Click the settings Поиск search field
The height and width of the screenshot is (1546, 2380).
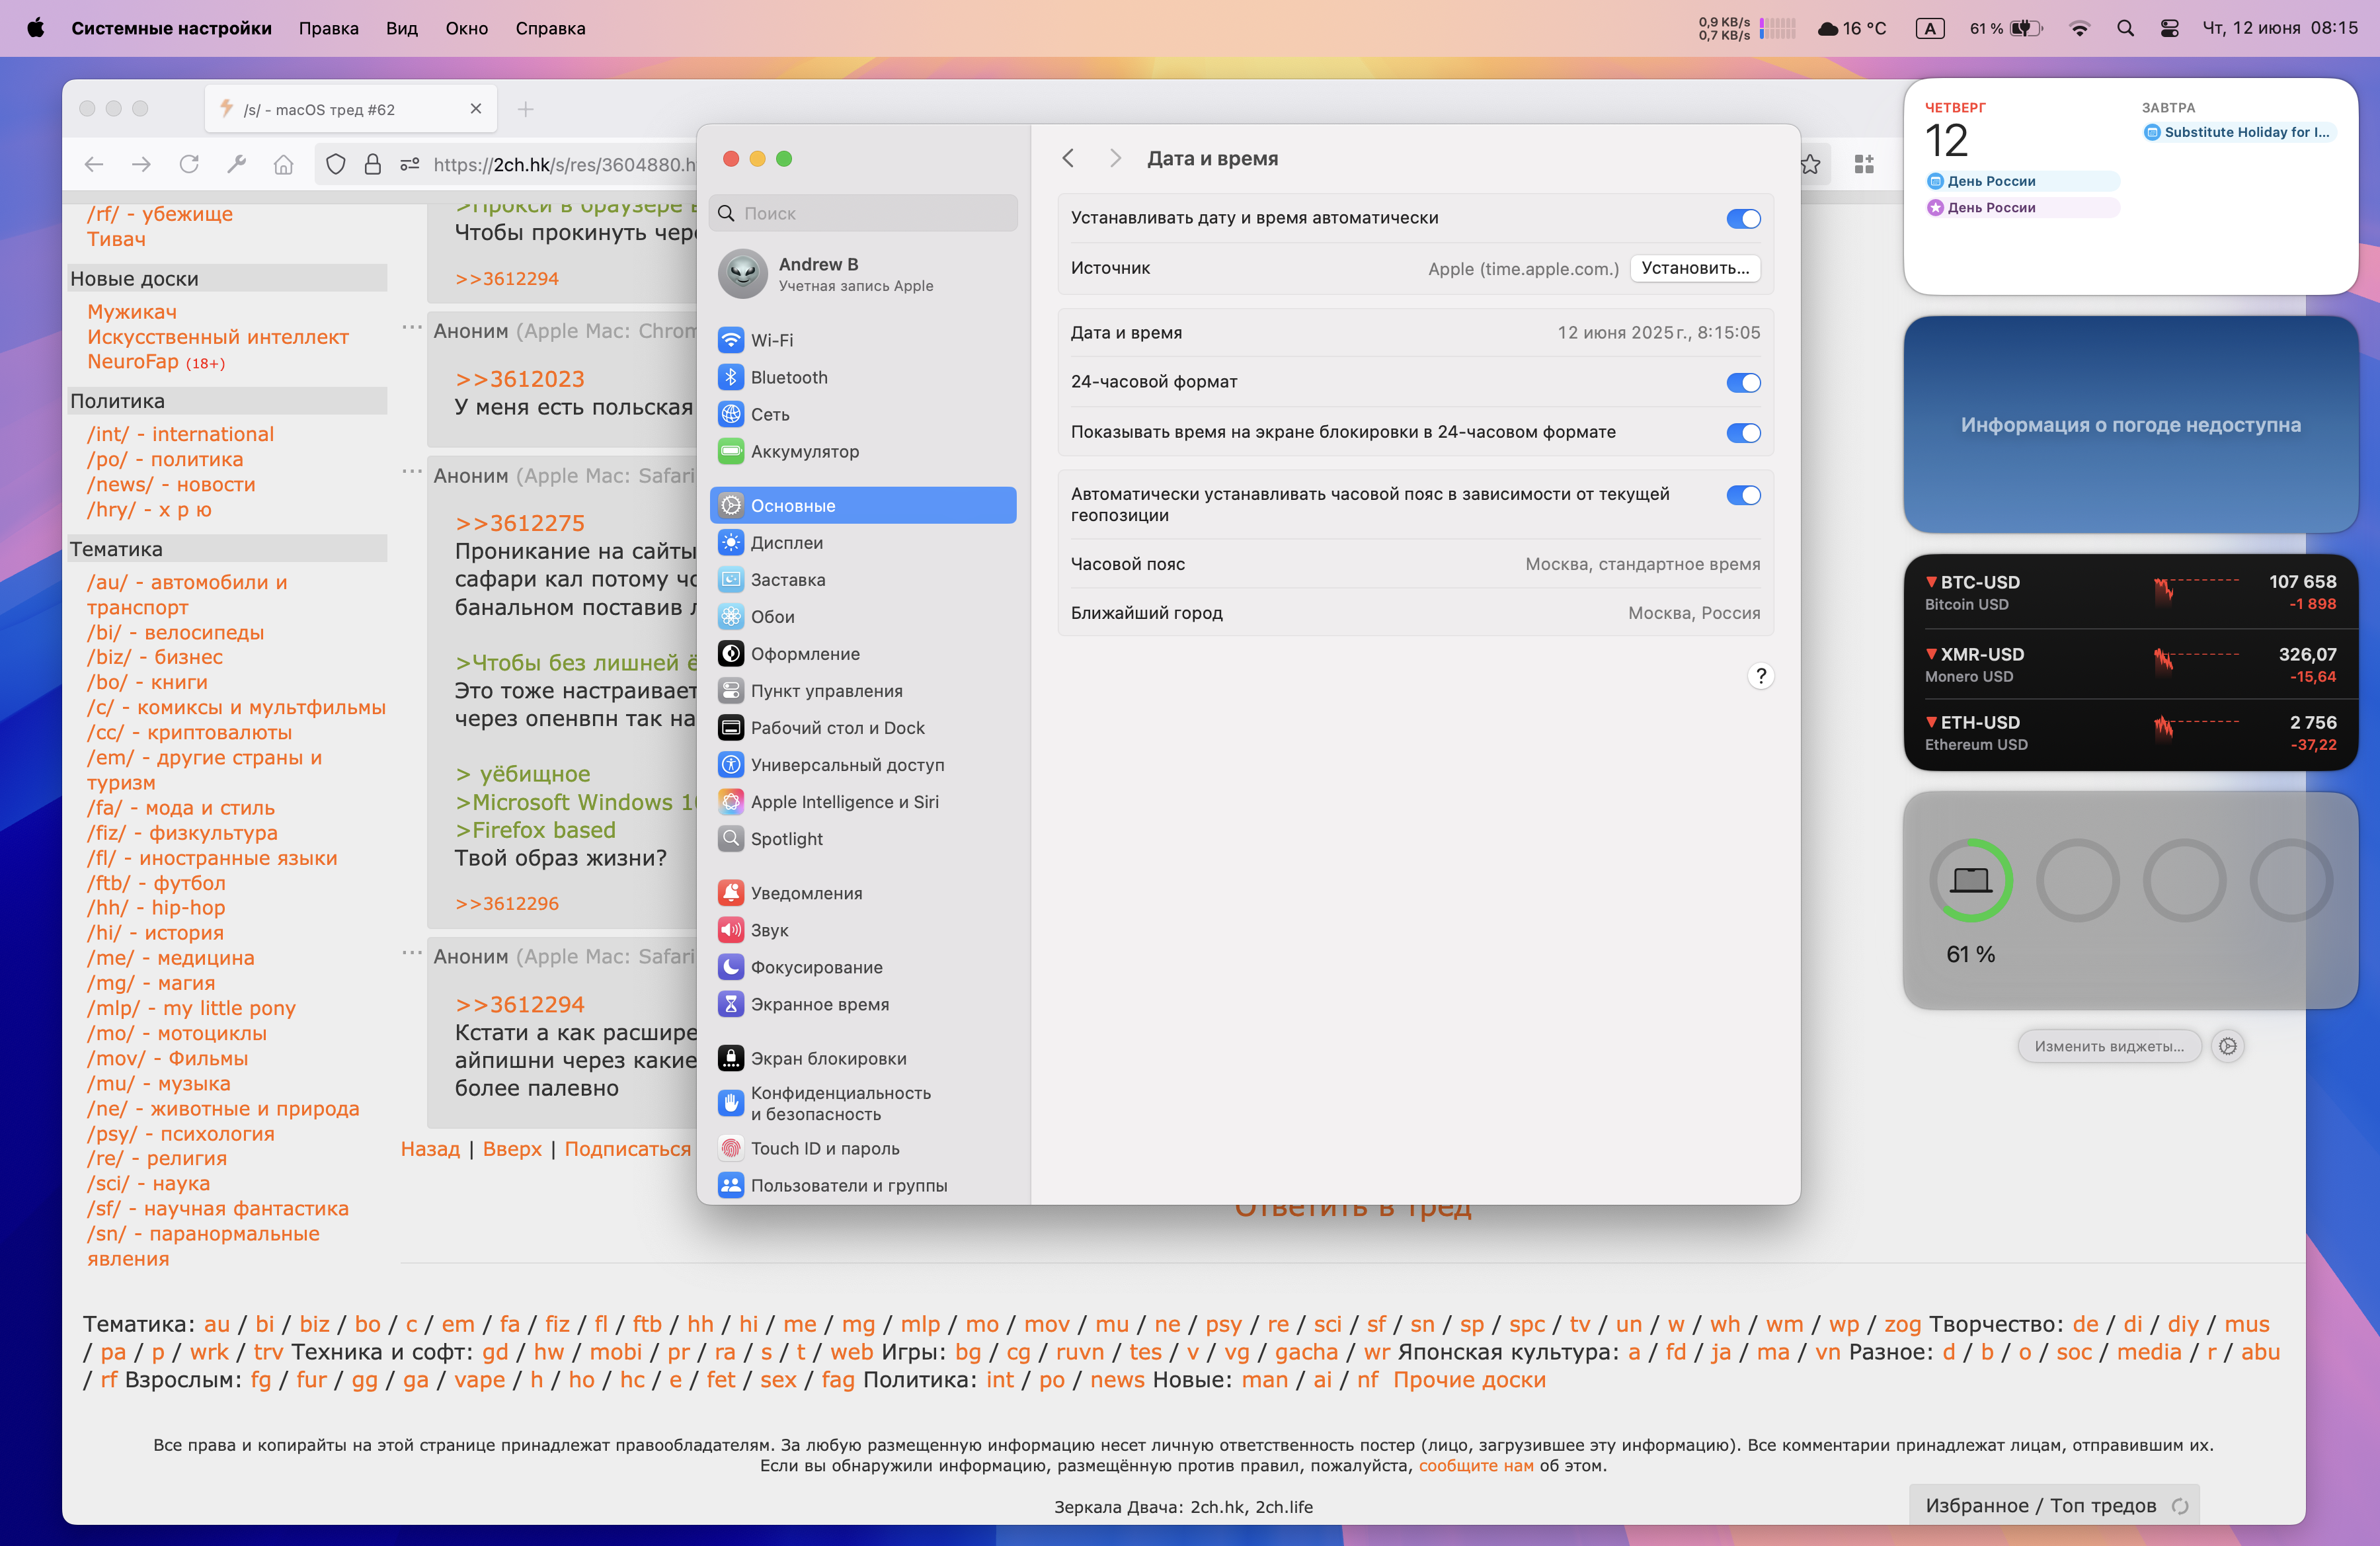click(864, 213)
